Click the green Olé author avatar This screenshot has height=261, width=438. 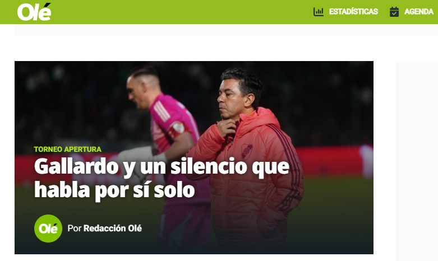(x=48, y=229)
